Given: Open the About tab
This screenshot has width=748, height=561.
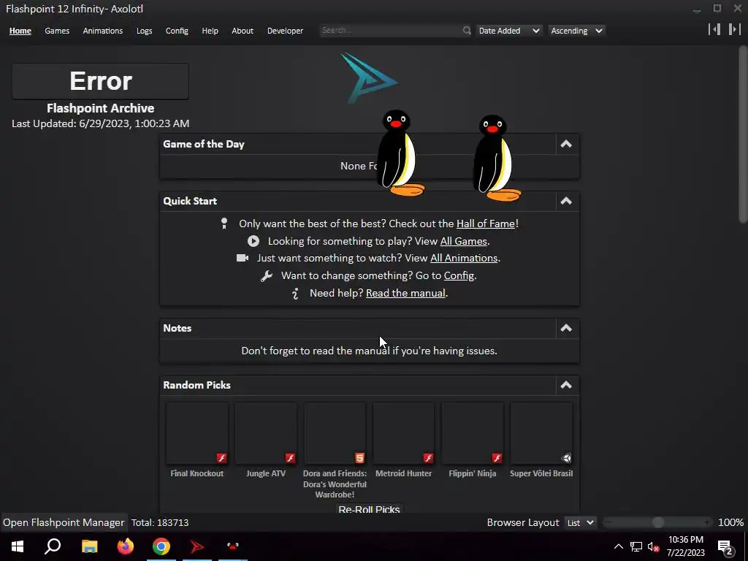Looking at the screenshot, I should point(243,31).
